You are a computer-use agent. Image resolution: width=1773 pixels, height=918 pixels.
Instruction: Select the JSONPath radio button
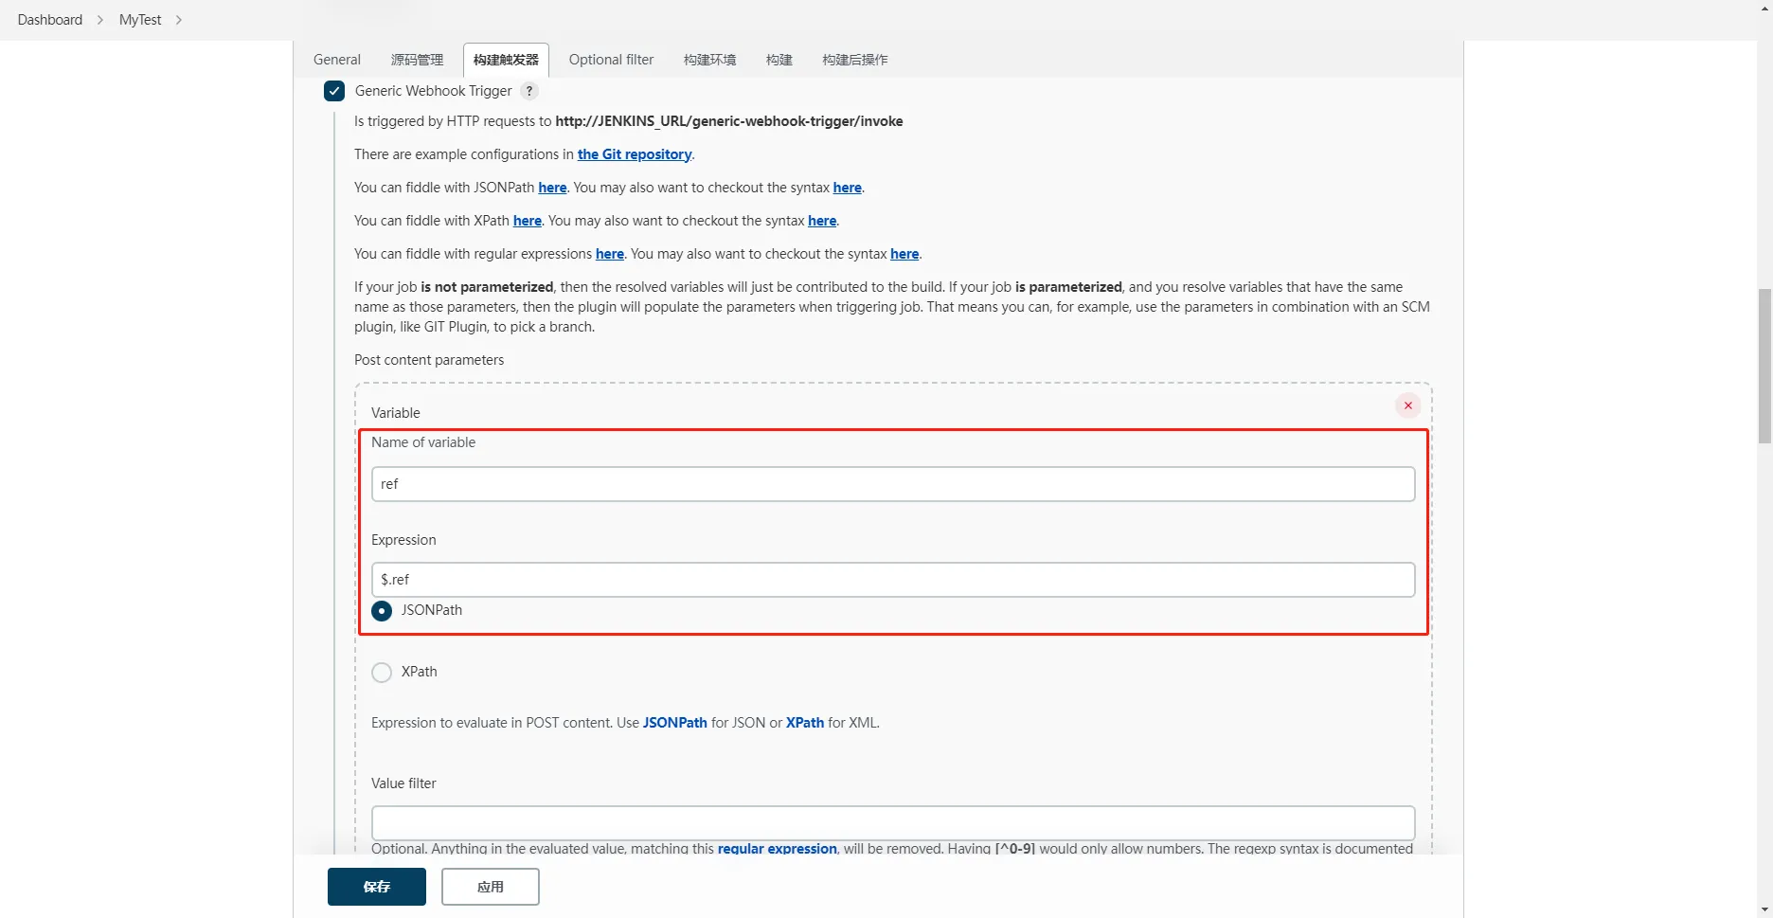382,611
